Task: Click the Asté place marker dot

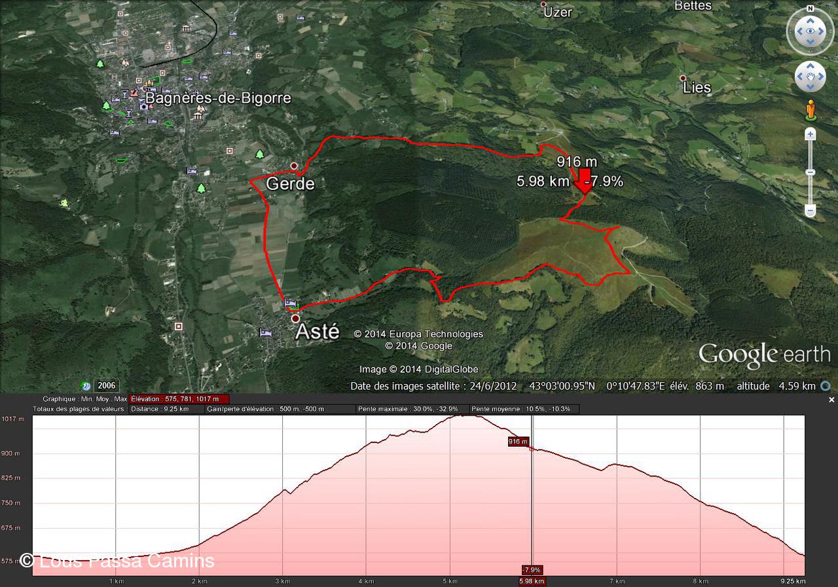Action: click(296, 319)
